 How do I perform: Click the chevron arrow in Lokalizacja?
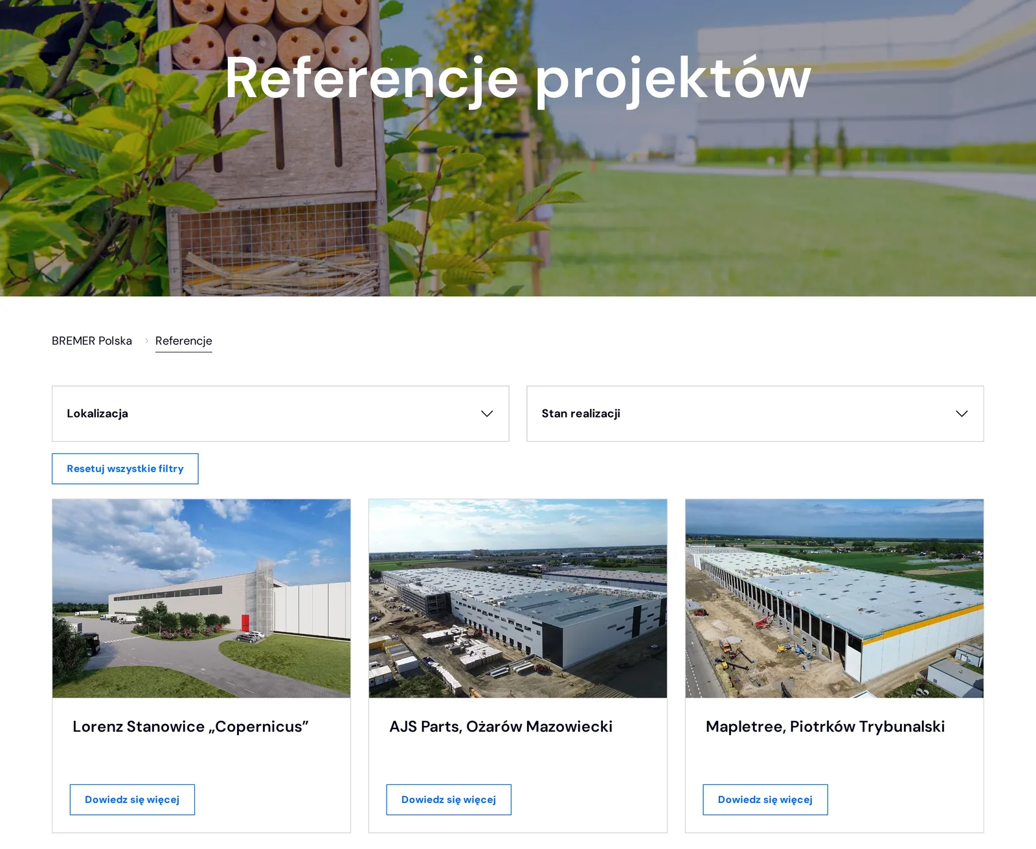click(x=487, y=414)
